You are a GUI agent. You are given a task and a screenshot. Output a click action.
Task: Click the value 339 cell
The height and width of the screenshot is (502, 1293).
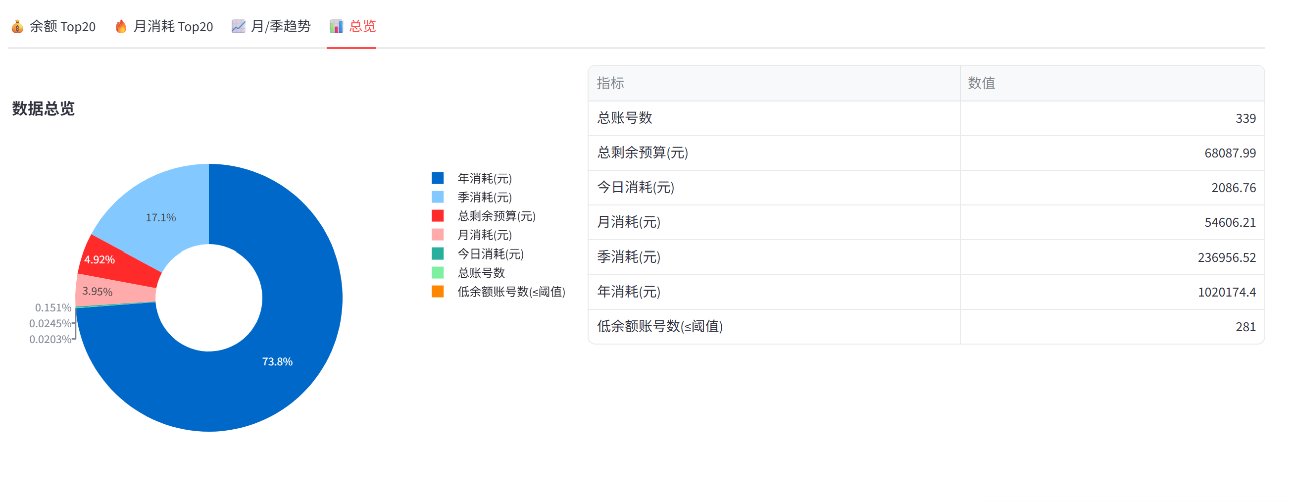pyautogui.click(x=1112, y=118)
